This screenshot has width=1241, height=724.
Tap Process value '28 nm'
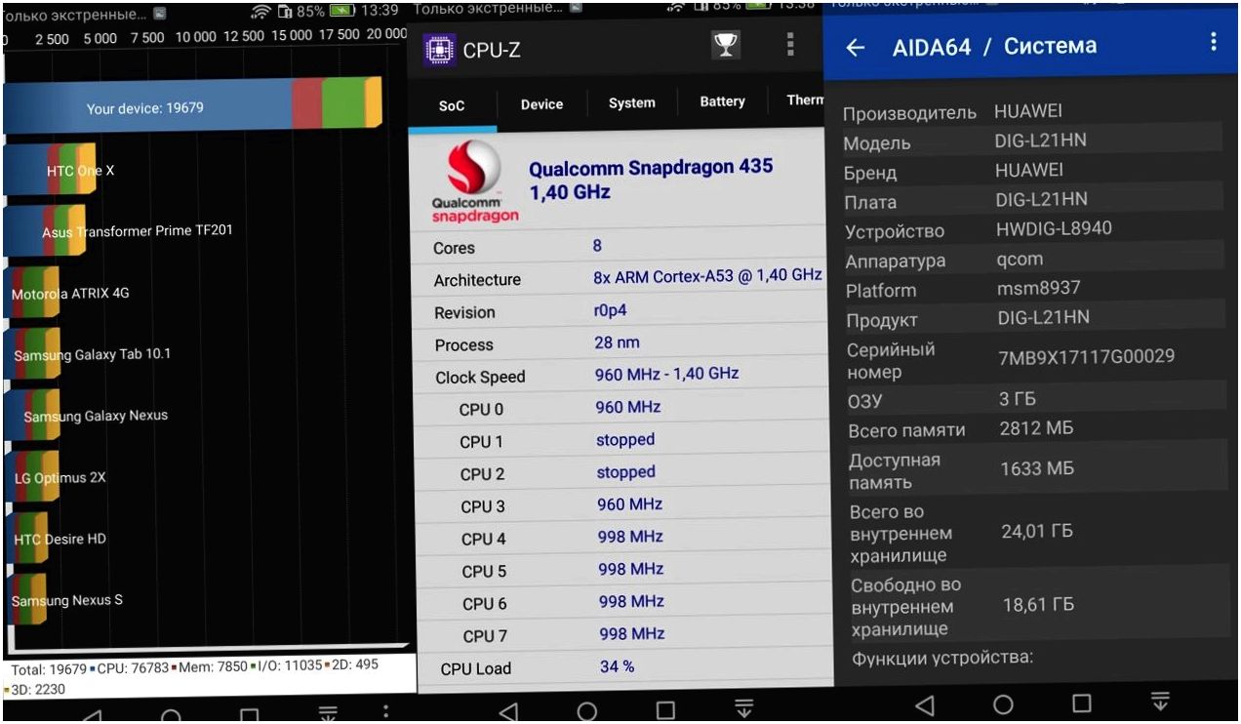(618, 342)
